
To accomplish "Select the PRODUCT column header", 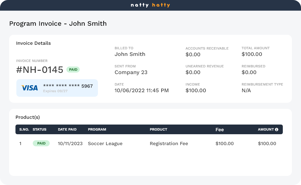I will [x=159, y=129].
